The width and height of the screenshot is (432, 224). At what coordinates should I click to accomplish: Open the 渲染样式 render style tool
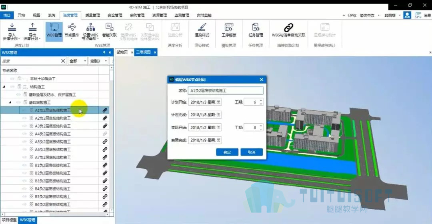coord(202,30)
